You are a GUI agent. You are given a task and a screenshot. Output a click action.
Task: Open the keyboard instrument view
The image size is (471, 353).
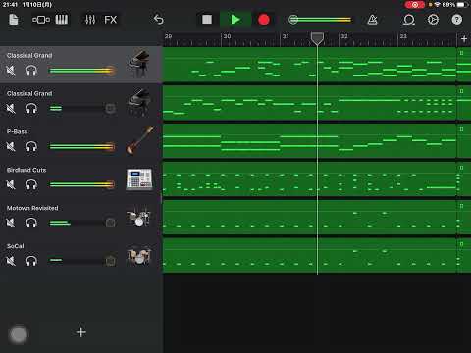pos(62,20)
